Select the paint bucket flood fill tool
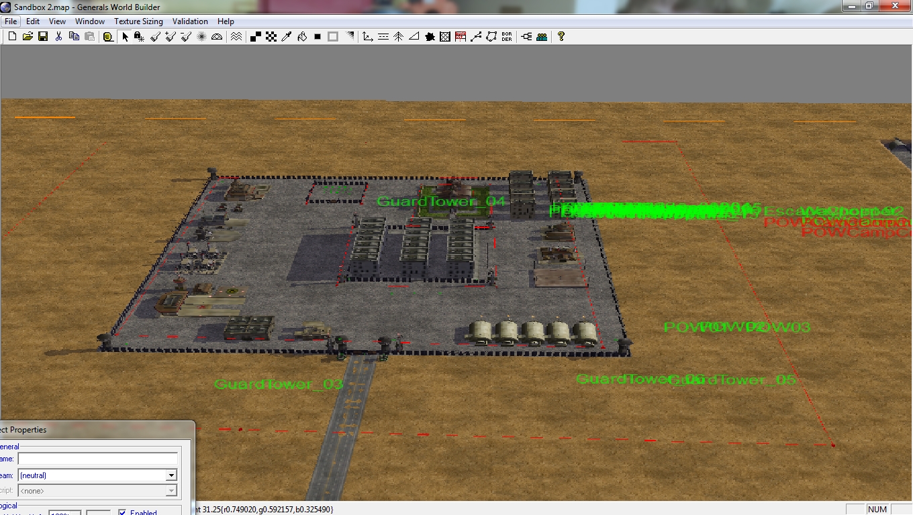This screenshot has height=515, width=913. coord(302,37)
